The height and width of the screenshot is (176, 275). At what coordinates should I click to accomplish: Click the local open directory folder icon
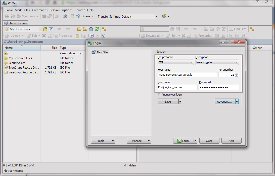(45, 29)
